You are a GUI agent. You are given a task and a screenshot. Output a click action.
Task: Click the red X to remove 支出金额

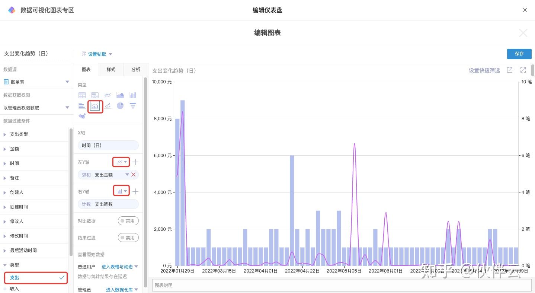tap(133, 175)
